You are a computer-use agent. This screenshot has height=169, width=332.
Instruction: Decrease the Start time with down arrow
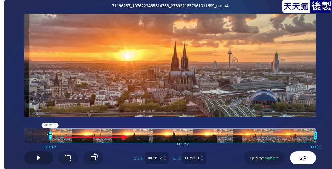pyautogui.click(x=164, y=160)
